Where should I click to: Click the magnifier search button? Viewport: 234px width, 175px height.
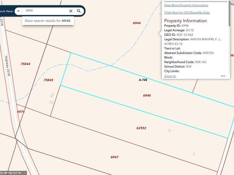click(79, 11)
